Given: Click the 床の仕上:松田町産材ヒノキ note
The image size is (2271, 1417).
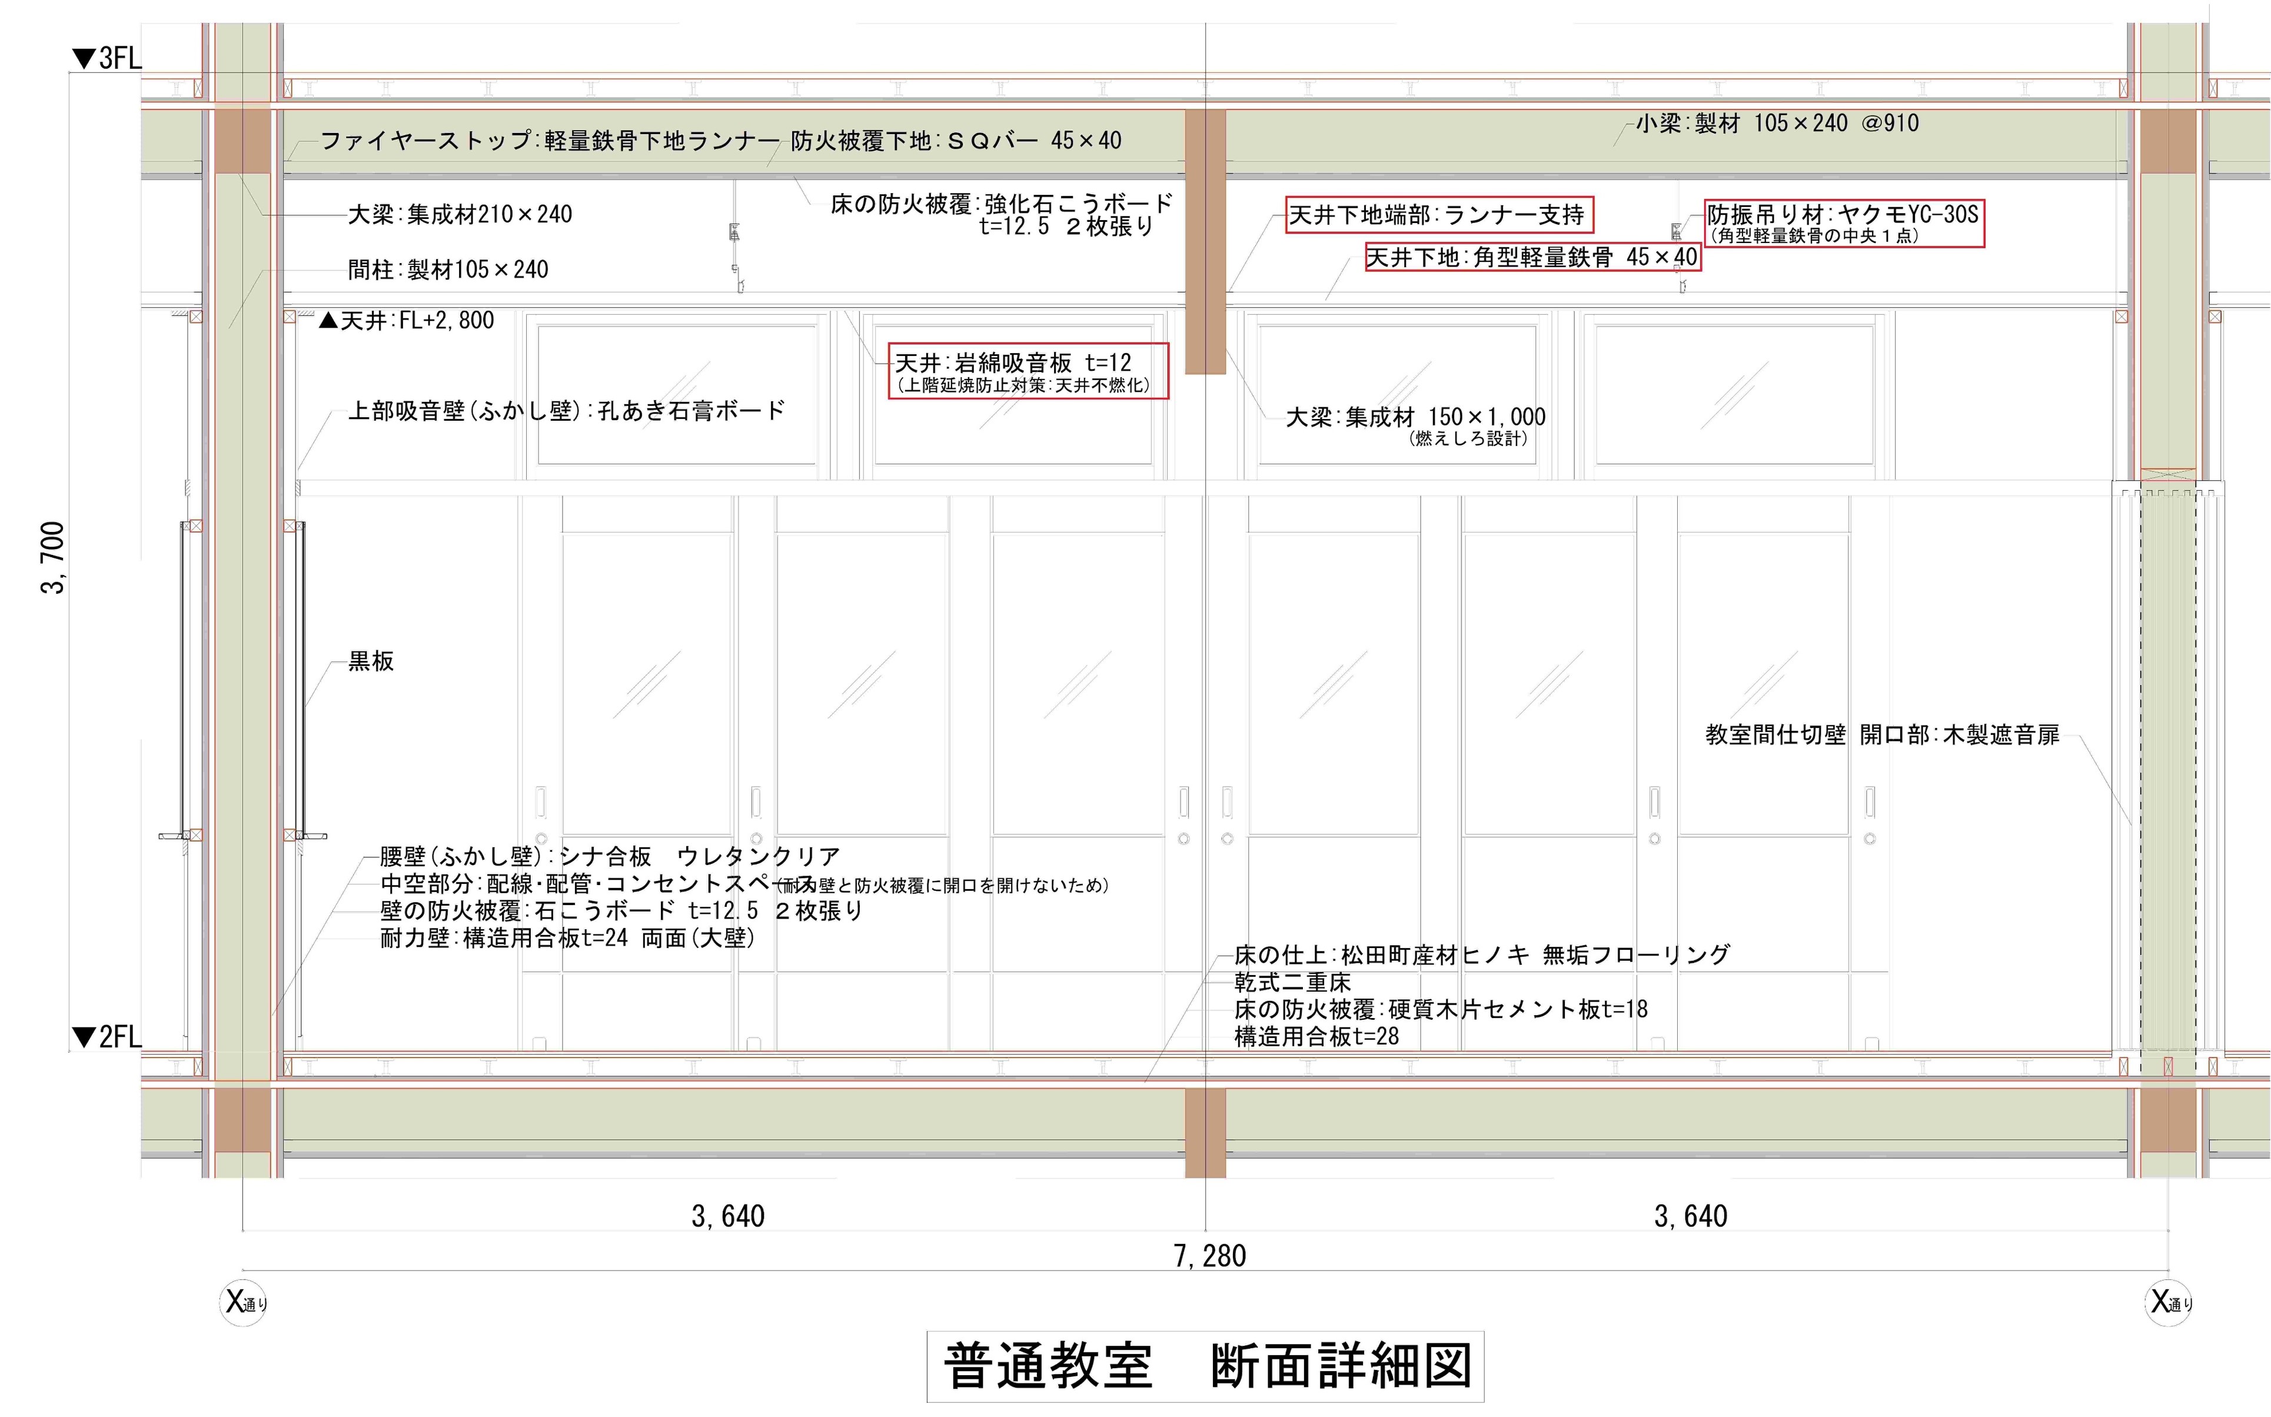Looking at the screenshot, I should click(x=1482, y=955).
